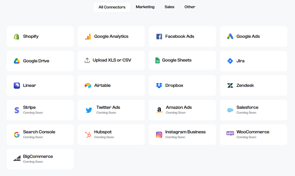The image size is (295, 176).
Task: Click the Shopify bag icon
Action: pyautogui.click(x=17, y=36)
